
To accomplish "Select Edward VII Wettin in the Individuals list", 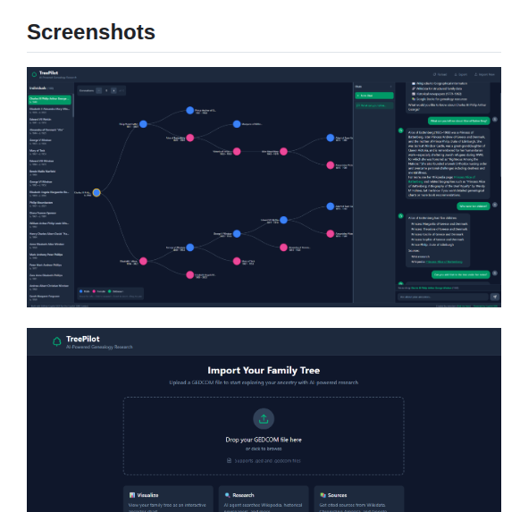I will [50, 121].
